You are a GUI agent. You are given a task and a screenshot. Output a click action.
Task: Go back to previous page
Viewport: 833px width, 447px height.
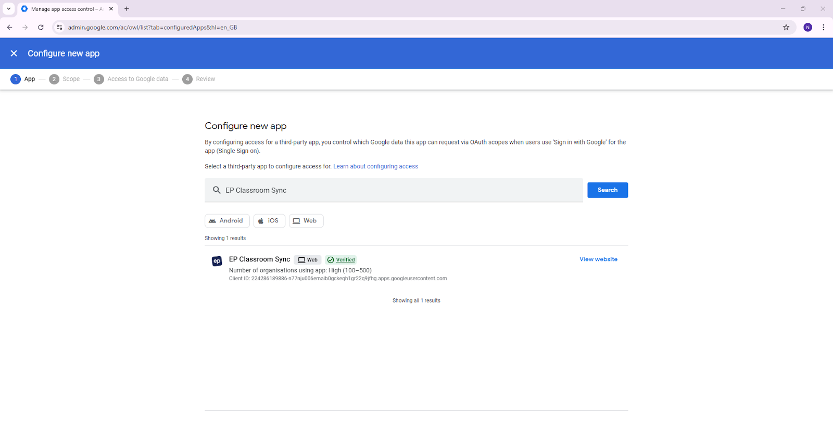[9, 28]
